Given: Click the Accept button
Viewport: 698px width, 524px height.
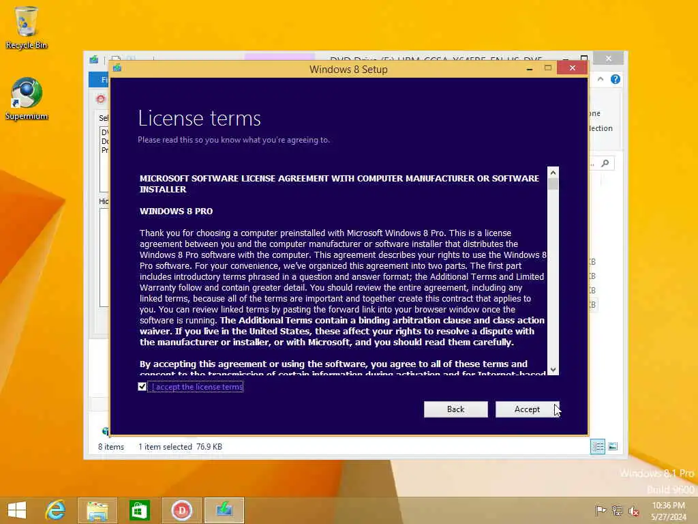Looking at the screenshot, I should pyautogui.click(x=527, y=409).
